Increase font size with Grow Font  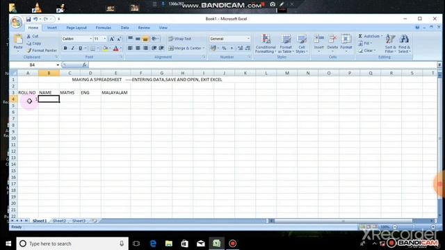[112, 39]
